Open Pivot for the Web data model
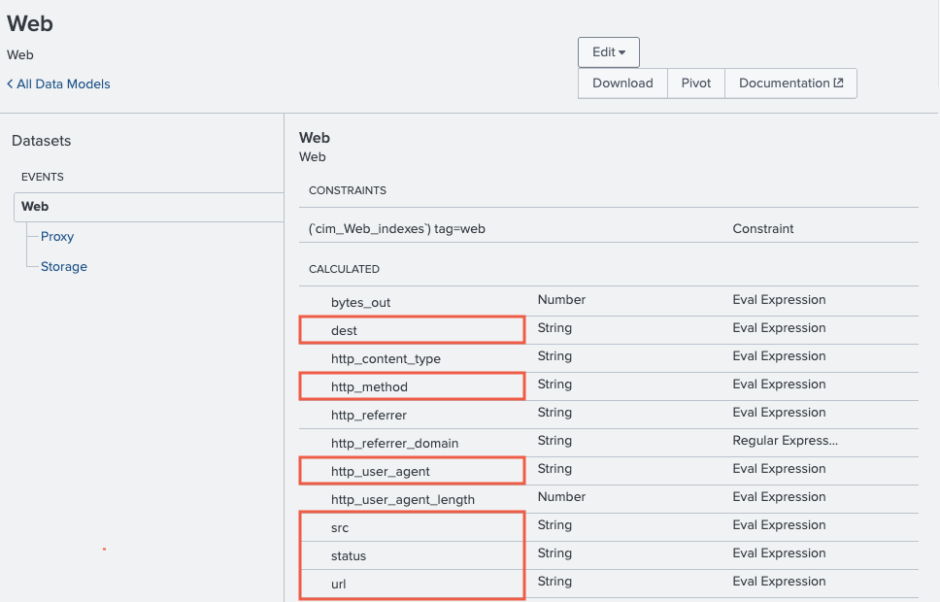The width and height of the screenshot is (940, 602). (695, 83)
